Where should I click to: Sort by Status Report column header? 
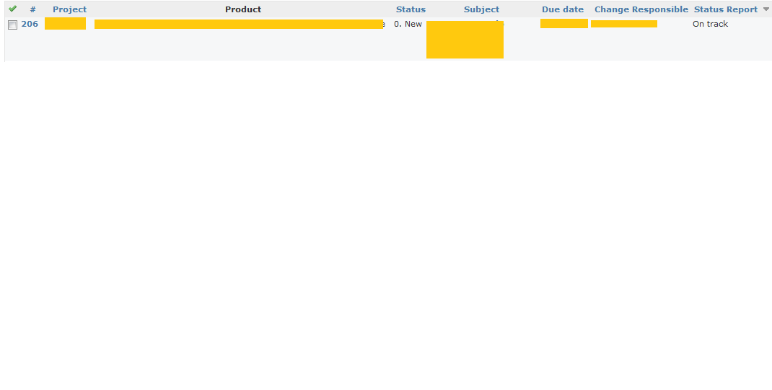pos(726,9)
